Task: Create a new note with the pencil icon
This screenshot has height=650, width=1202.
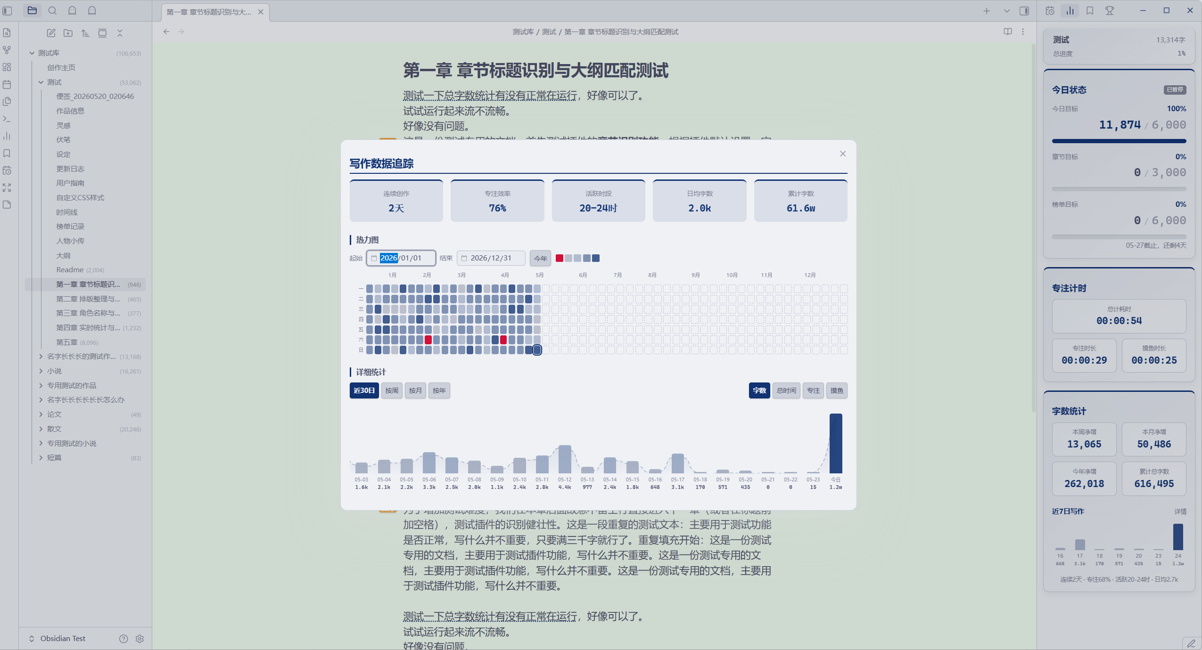Action: (51, 33)
